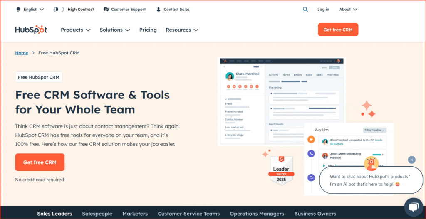The image size is (426, 219).
Task: Click the purple calendar timeline icon
Action: [x=311, y=178]
